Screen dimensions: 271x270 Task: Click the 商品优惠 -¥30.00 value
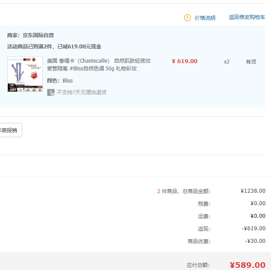click(255, 241)
